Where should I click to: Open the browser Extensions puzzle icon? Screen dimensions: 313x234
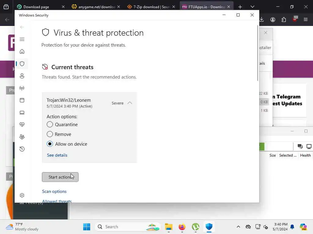coord(284,19)
